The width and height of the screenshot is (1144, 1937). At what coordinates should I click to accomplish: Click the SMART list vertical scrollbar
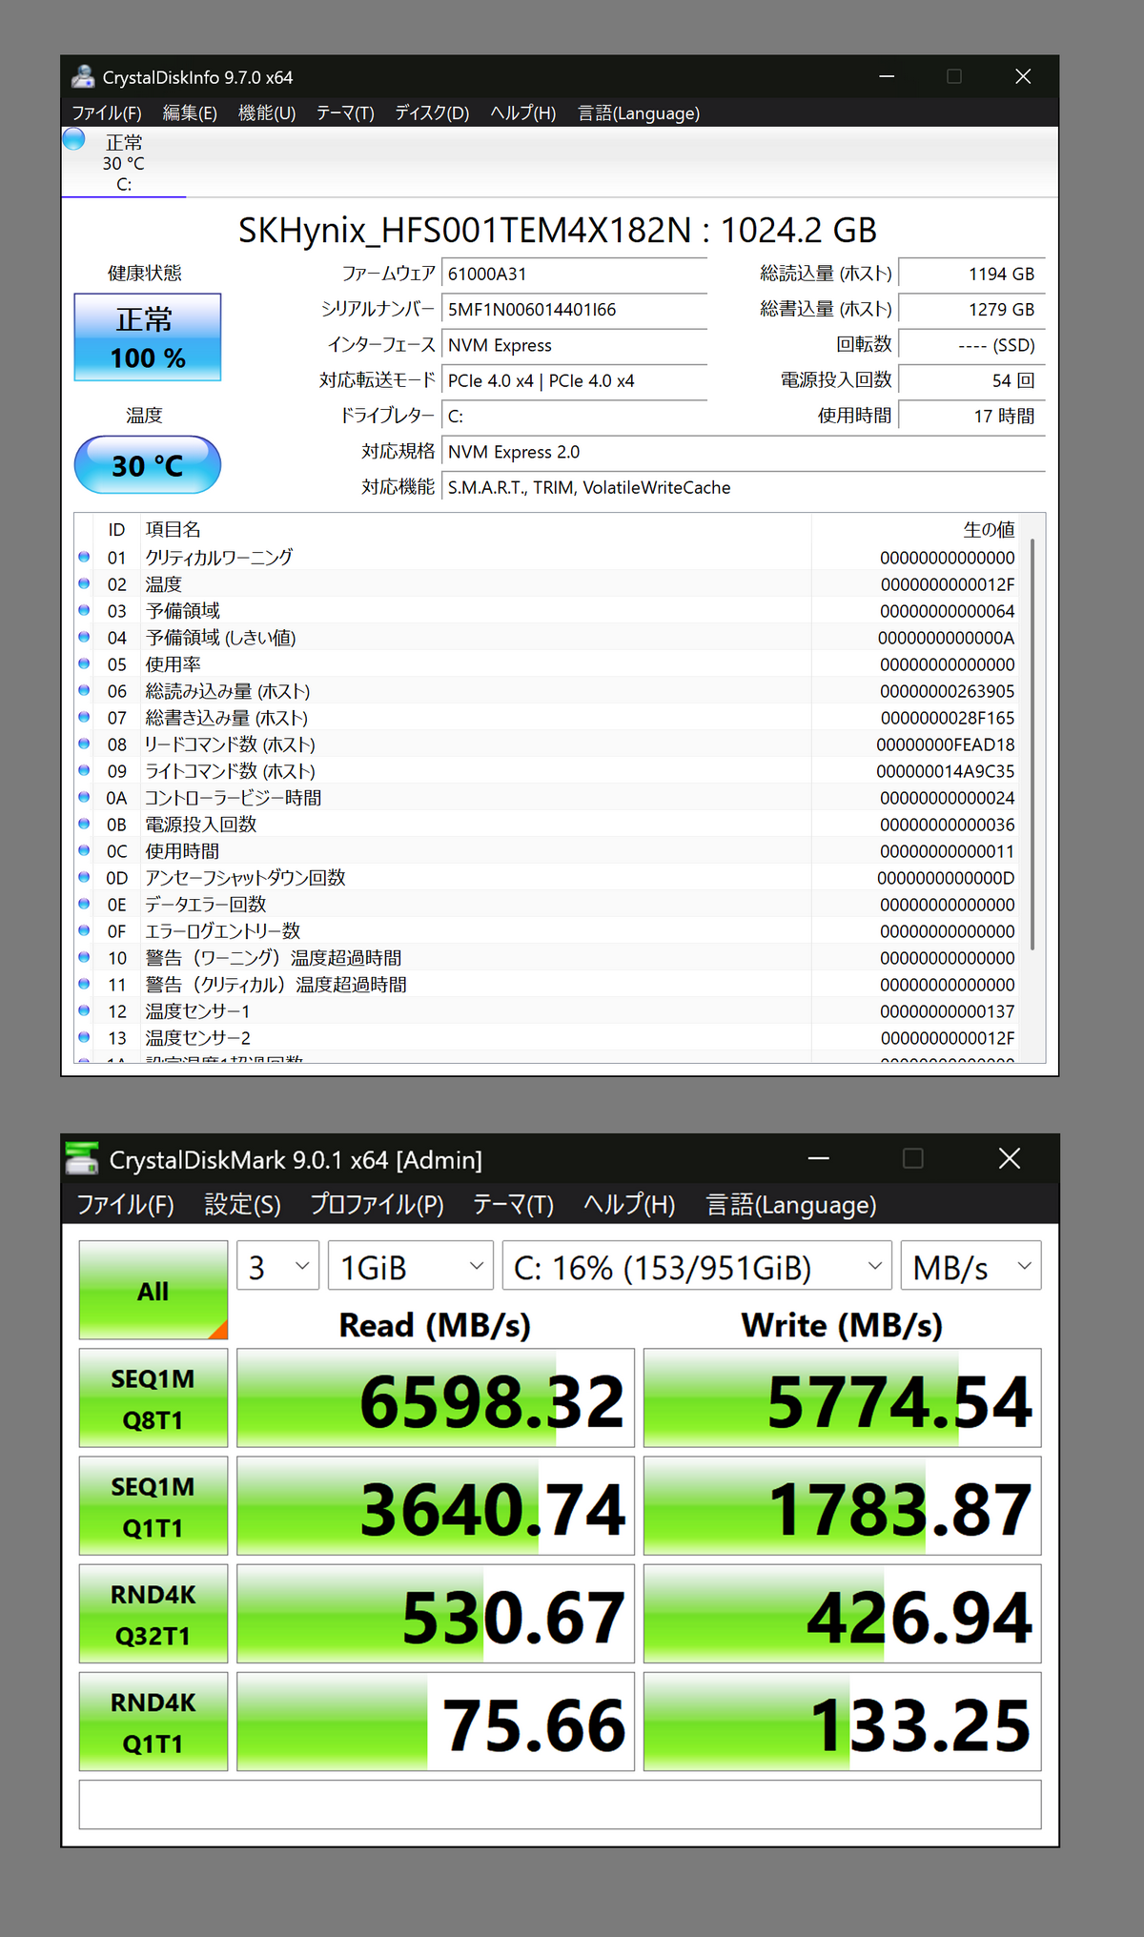click(1032, 744)
